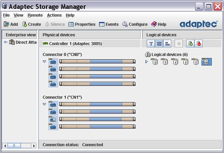Select the second SATA drive under Connector 1

[53, 112]
